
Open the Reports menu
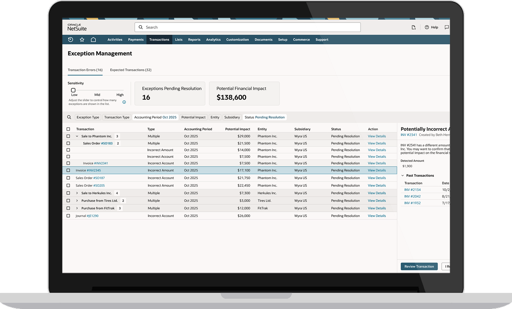coord(194,40)
